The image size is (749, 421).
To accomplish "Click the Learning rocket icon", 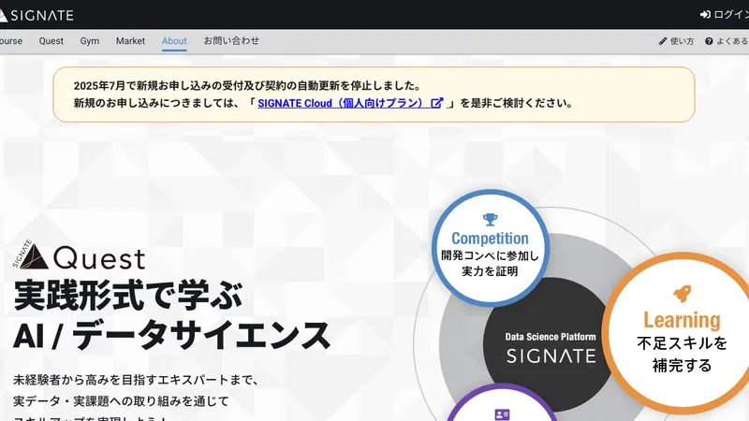I will pyautogui.click(x=683, y=294).
